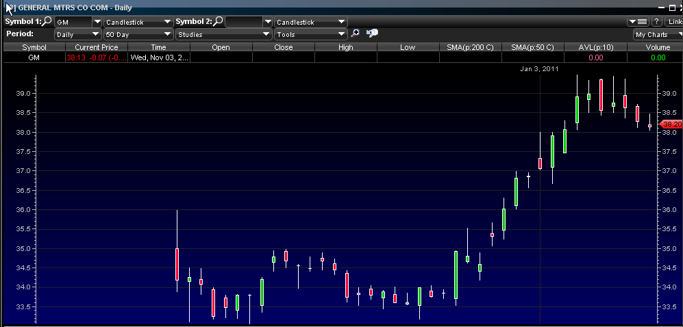Click the Close column header
The image size is (683, 327).
[x=283, y=47]
